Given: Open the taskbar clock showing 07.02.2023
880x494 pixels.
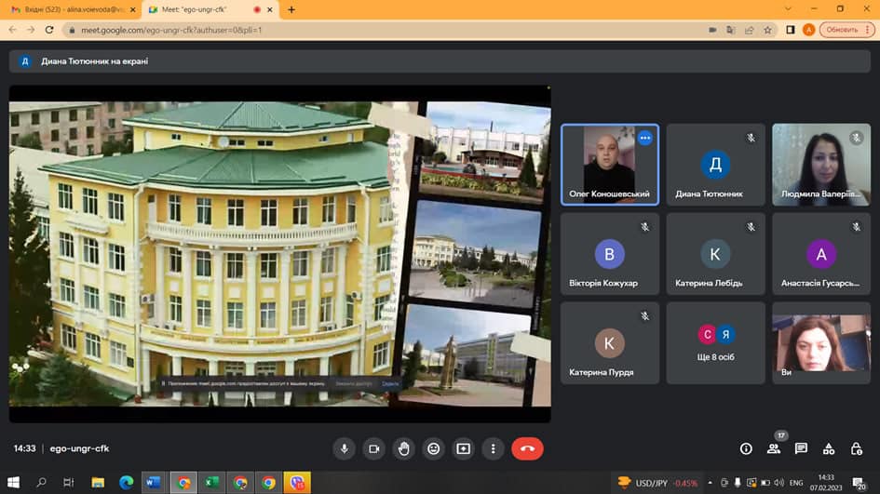Looking at the screenshot, I should tap(826, 483).
